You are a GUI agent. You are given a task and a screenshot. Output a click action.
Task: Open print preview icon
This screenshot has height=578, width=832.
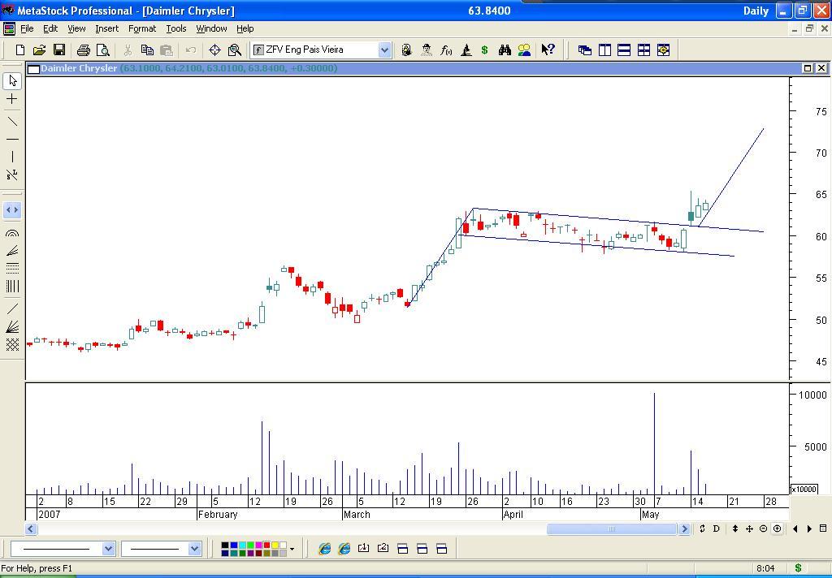(102, 50)
